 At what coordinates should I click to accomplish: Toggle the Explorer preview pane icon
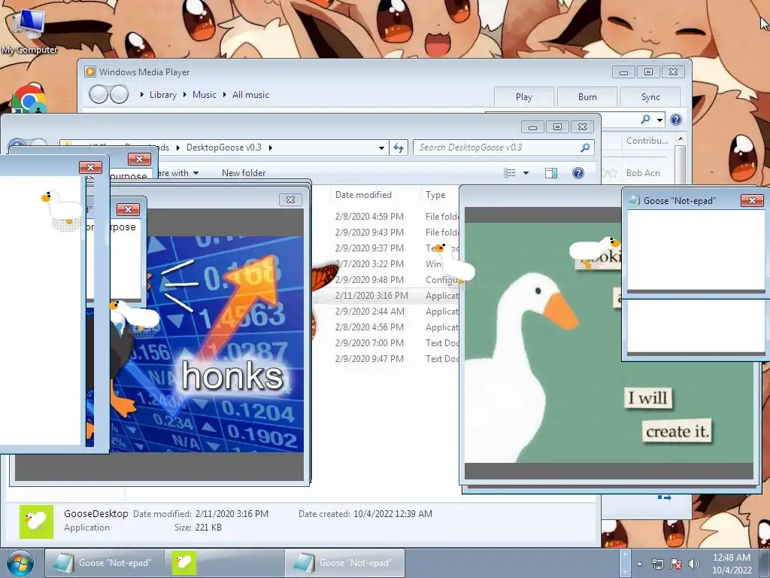point(551,172)
